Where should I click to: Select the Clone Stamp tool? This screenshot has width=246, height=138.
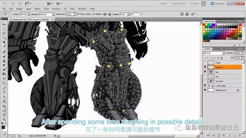tap(4, 61)
